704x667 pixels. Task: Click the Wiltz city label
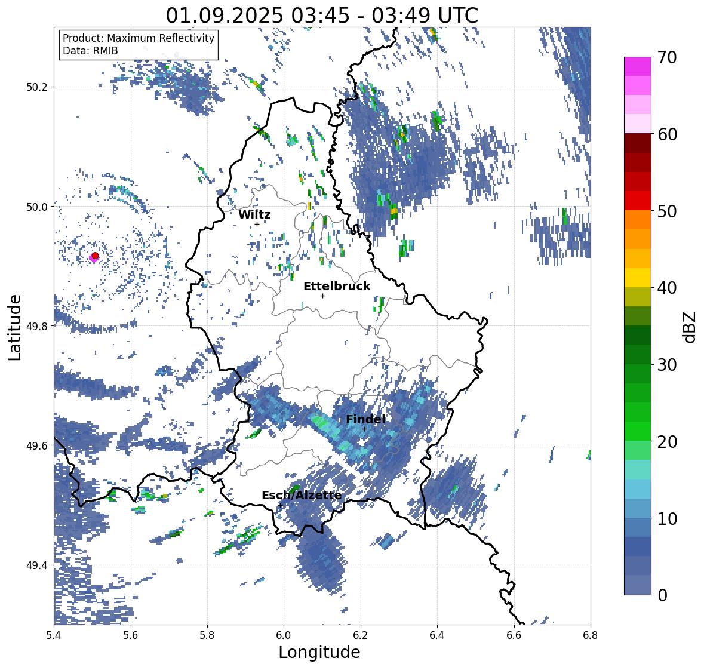[x=254, y=214]
